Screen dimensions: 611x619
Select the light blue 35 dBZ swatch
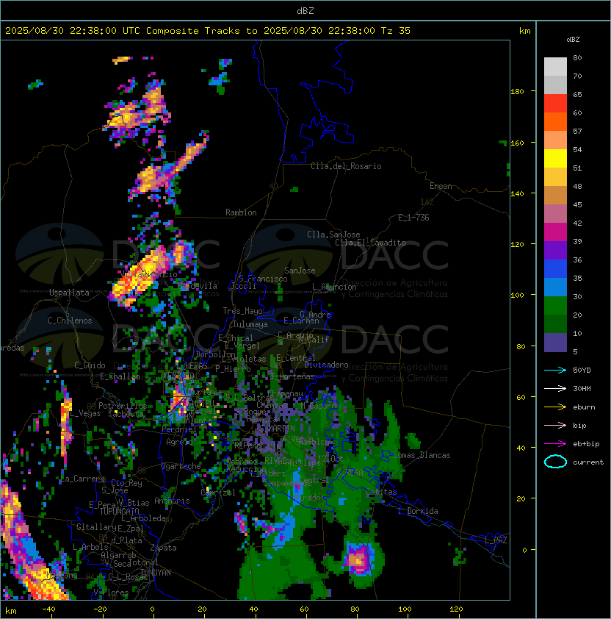[x=555, y=287]
